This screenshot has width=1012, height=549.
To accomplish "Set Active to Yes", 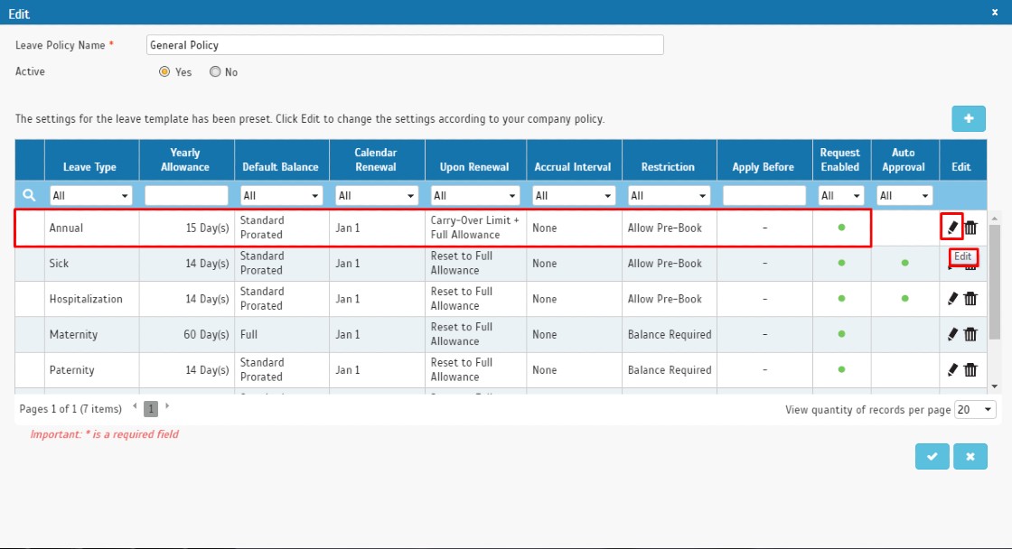I will (x=164, y=71).
